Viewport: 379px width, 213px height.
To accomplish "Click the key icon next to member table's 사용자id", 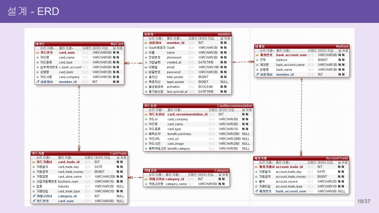I will (x=146, y=43).
